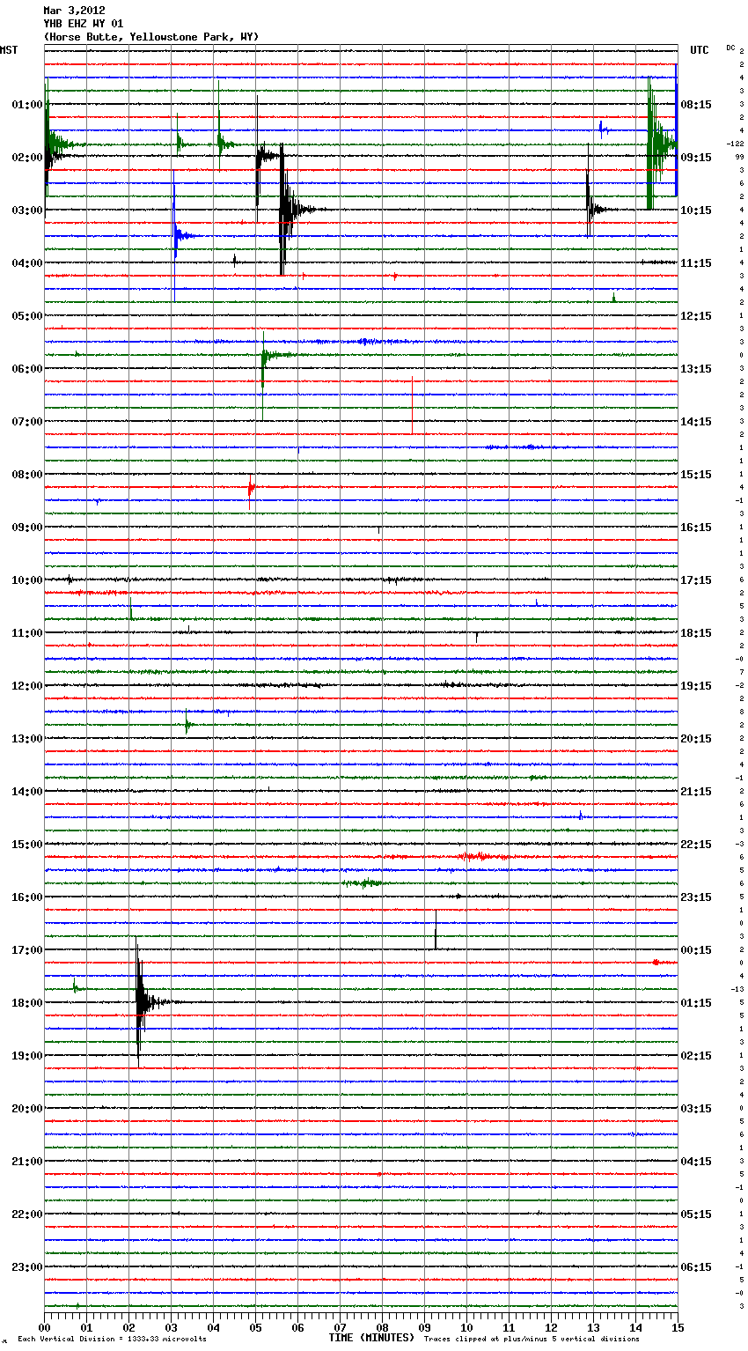Click the '20:00' MST time label
The image size is (748, 1351).
point(27,1109)
